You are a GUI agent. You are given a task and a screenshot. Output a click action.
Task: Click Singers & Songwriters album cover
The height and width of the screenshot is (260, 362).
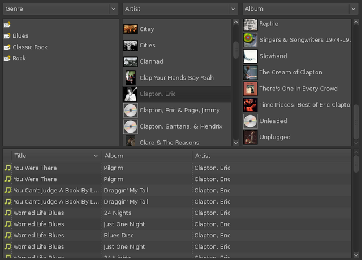pyautogui.click(x=250, y=40)
